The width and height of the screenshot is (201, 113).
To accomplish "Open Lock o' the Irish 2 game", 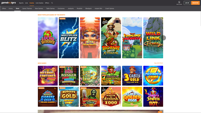I will (x=90, y=76).
